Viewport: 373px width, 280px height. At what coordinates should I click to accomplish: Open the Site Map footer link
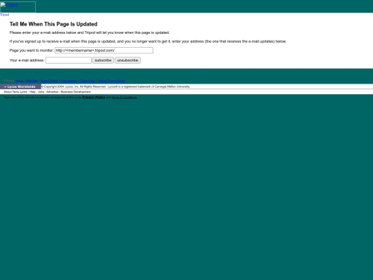[x=32, y=81]
